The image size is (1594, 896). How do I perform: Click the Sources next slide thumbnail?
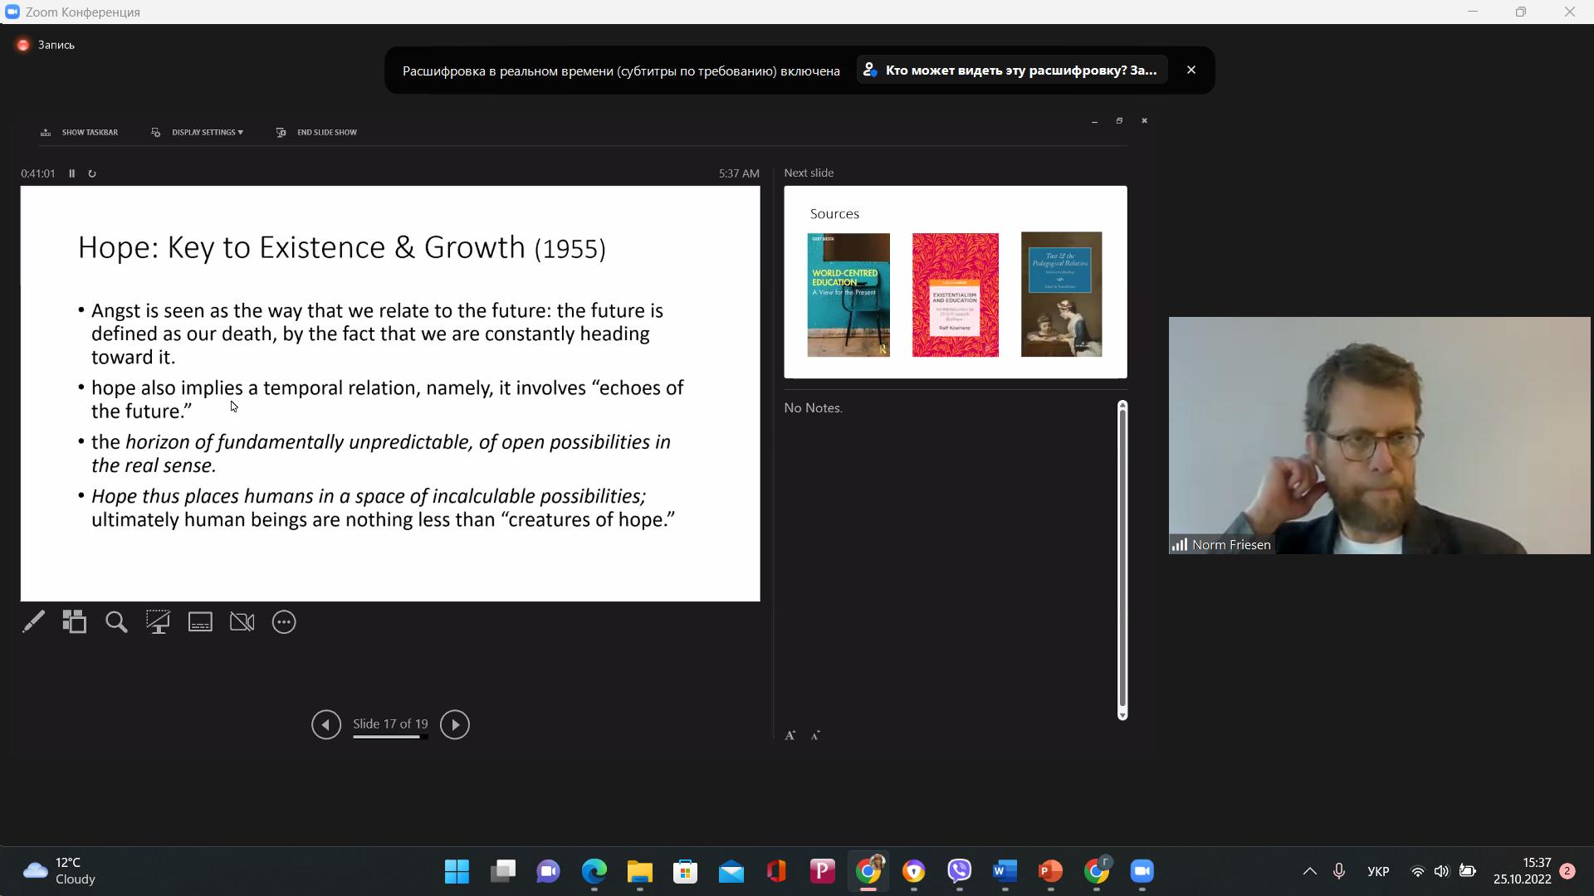coord(955,282)
